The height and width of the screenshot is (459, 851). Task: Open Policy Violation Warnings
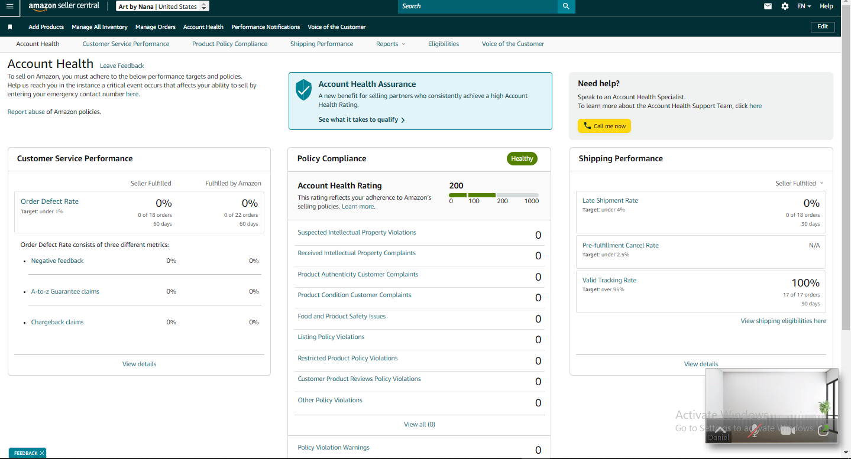pos(334,448)
